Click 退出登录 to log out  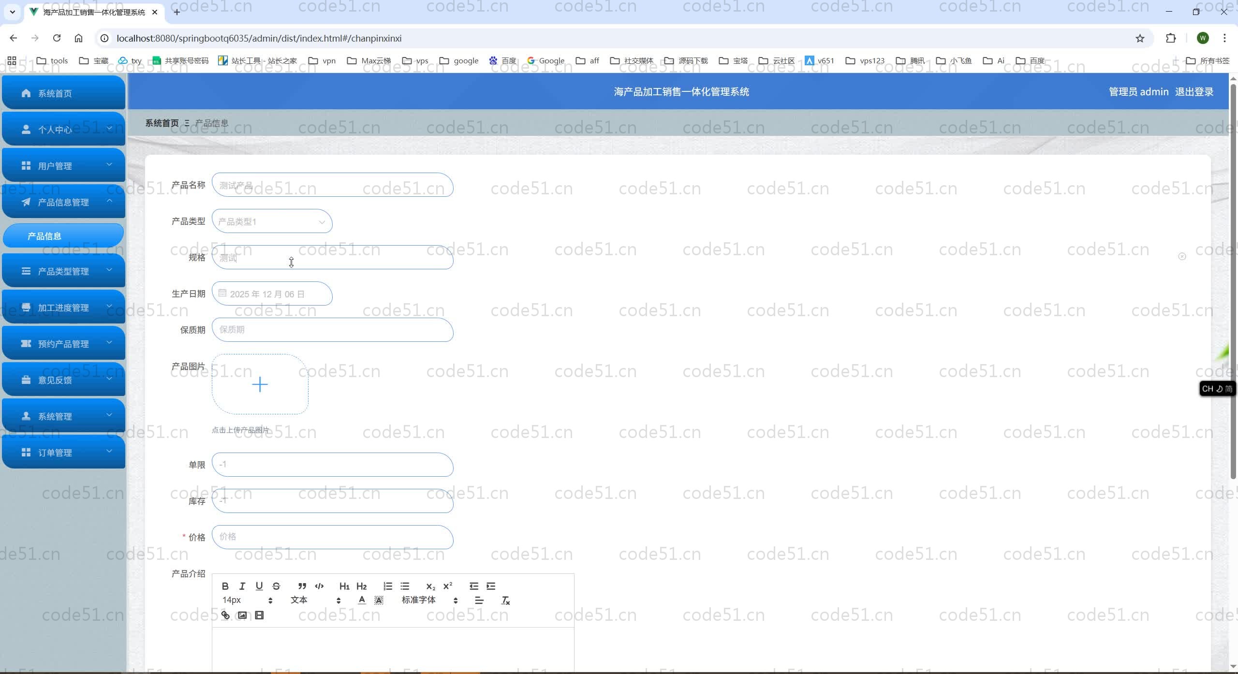pos(1194,92)
